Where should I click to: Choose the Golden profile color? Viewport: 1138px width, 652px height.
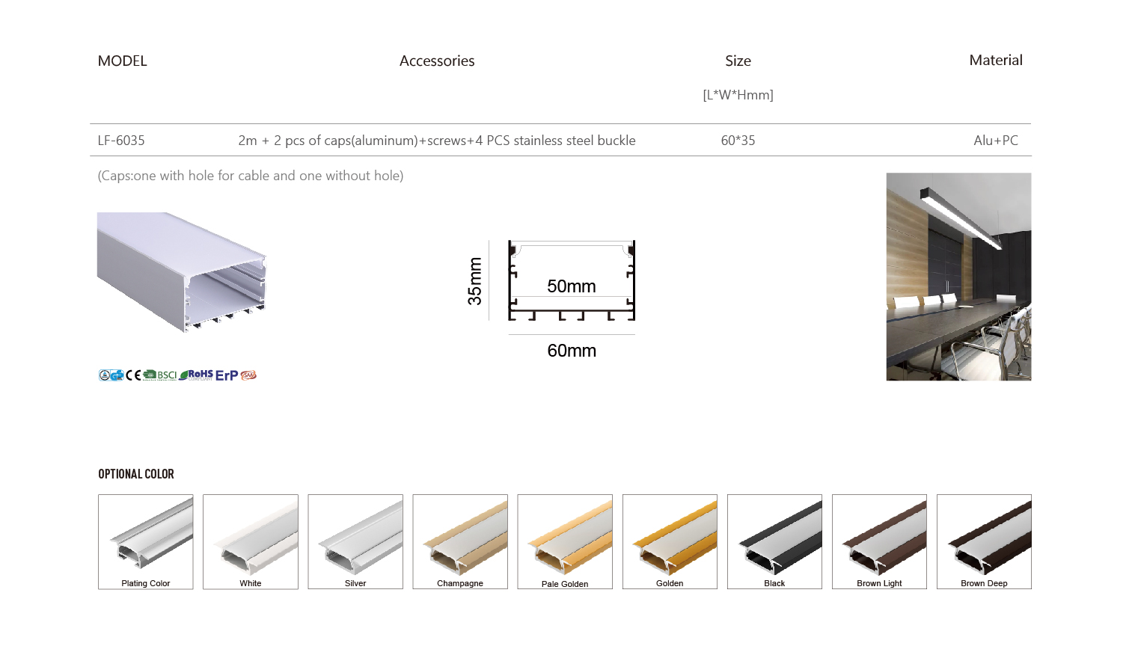[670, 542]
